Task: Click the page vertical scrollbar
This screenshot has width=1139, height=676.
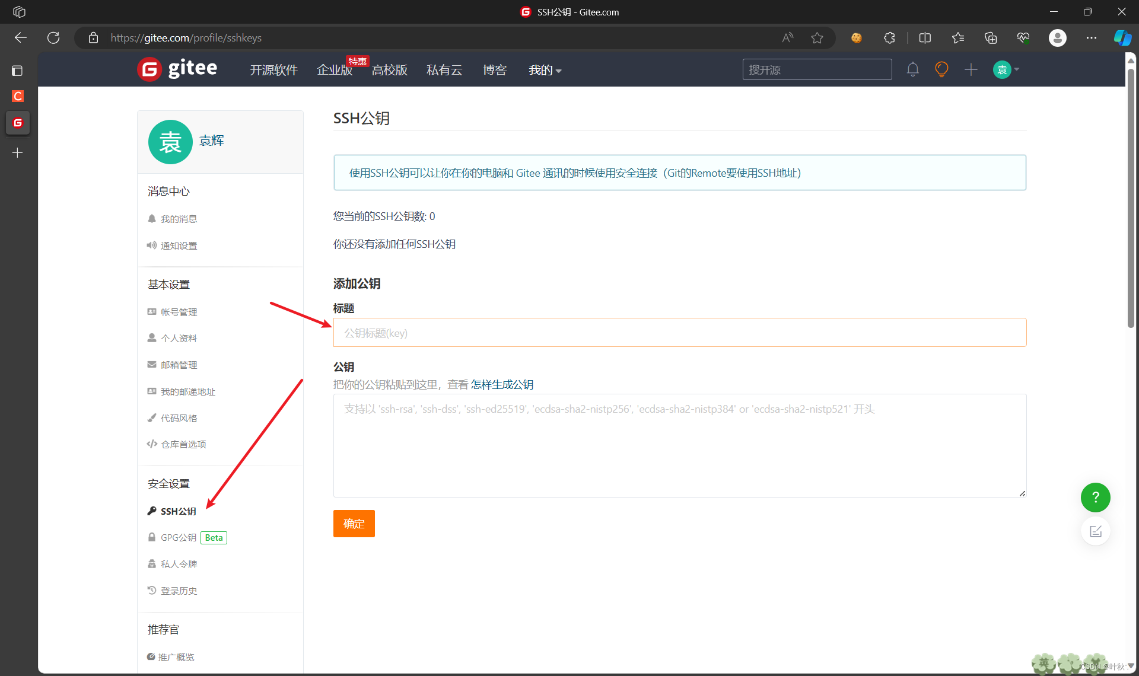Action: 1131,196
